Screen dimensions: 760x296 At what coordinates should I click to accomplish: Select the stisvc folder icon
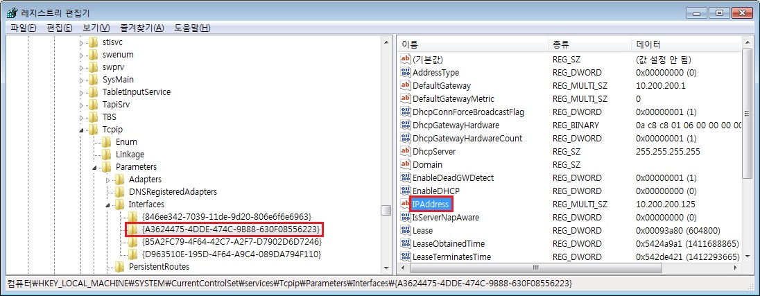[x=93, y=42]
